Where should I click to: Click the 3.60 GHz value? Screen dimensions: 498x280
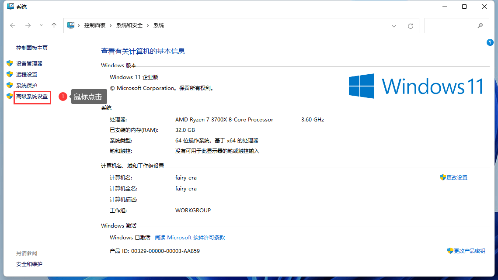coord(313,120)
